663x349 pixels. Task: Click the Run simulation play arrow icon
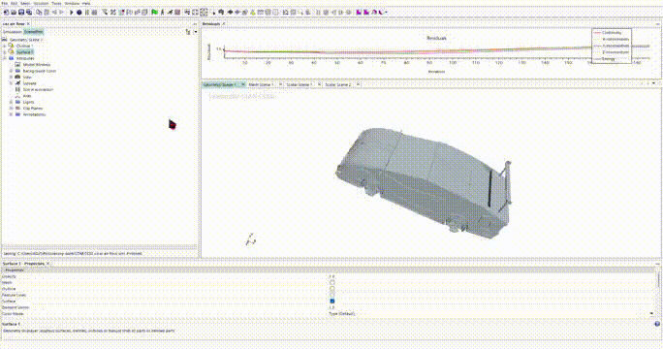72,13
